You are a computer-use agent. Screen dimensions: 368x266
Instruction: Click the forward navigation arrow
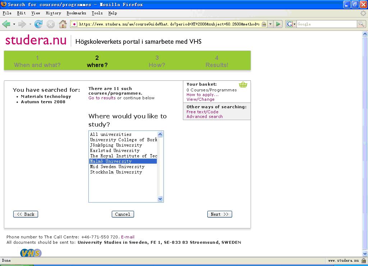click(x=22, y=24)
